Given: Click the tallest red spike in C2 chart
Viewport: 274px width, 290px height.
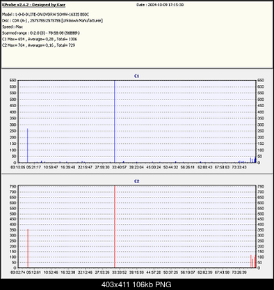Looking at the screenshot, I should coord(115,227).
